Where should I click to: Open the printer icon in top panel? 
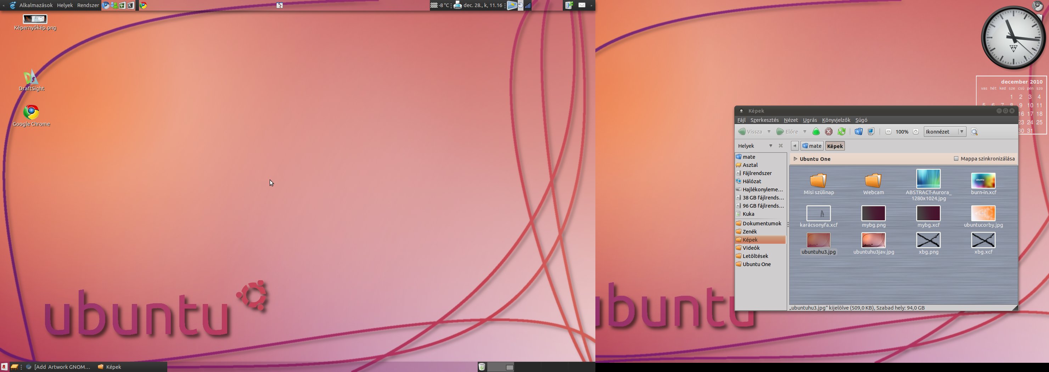(458, 5)
